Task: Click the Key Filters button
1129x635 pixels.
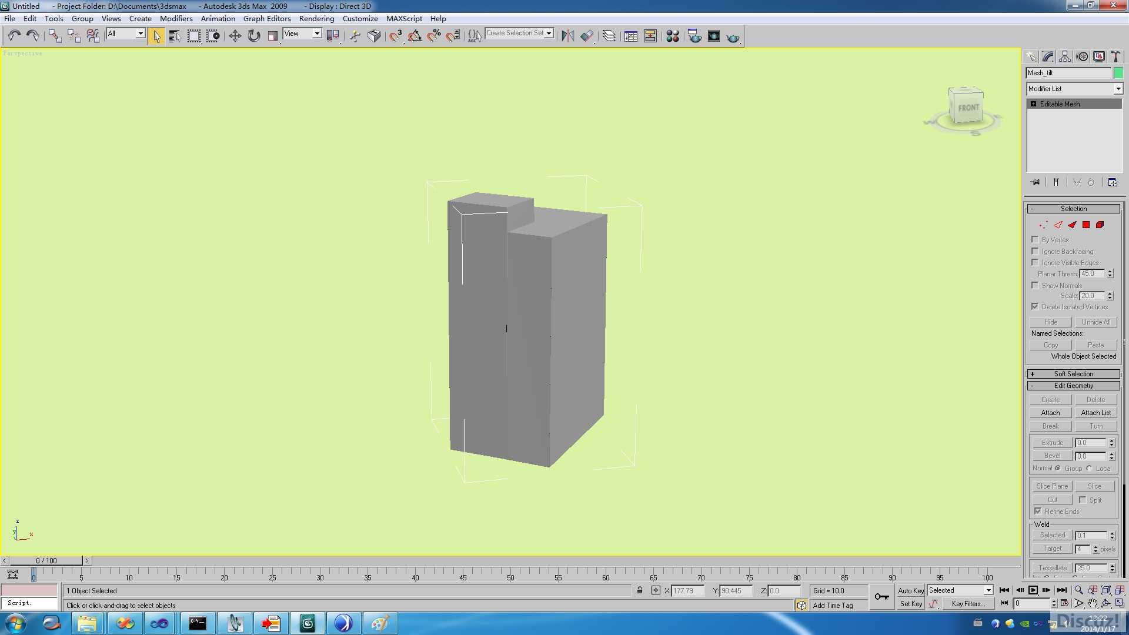Action: (968, 604)
